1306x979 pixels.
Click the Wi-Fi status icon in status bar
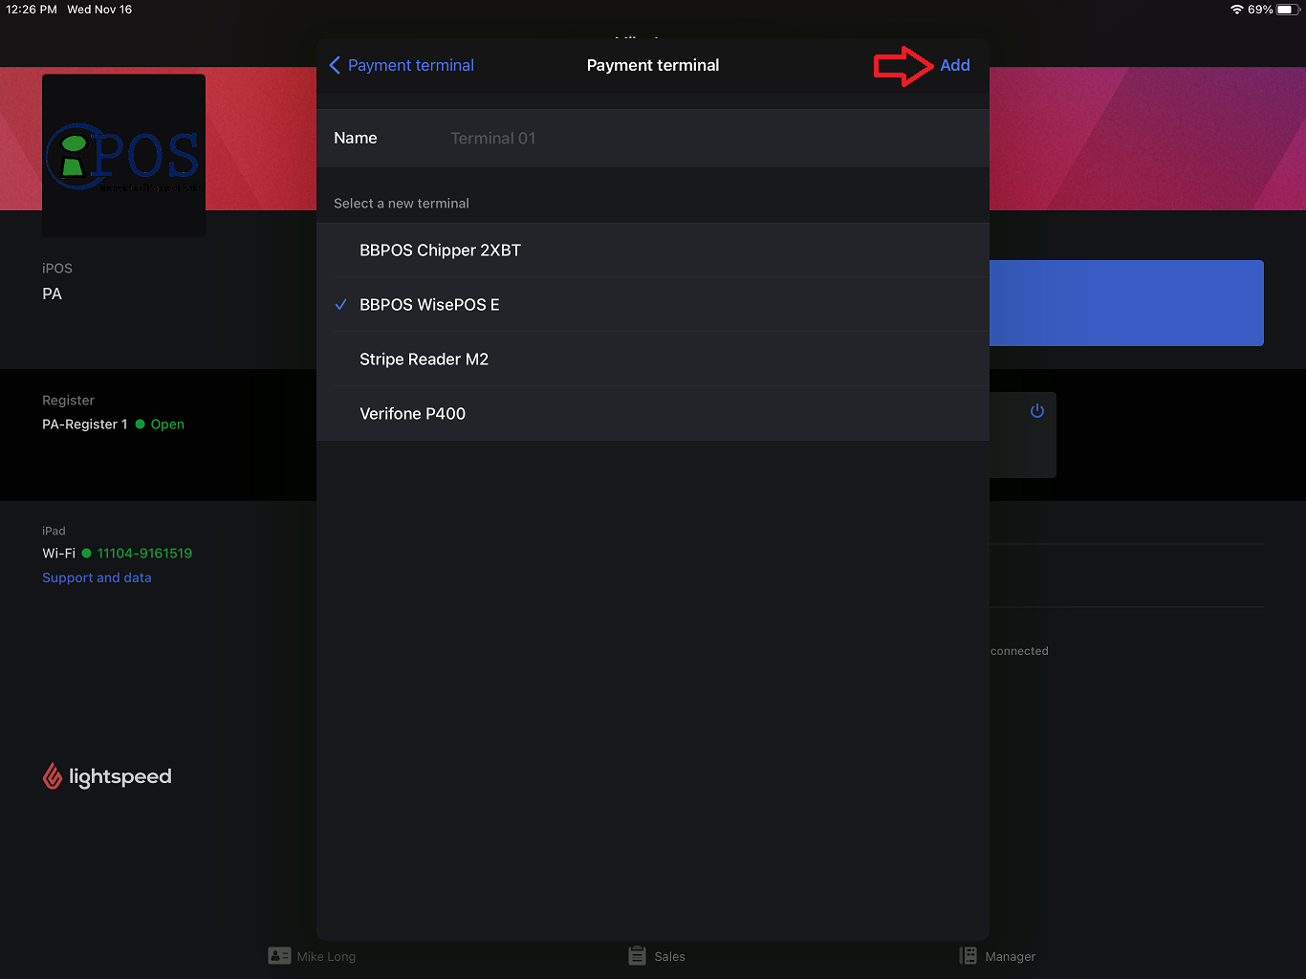[1236, 10]
